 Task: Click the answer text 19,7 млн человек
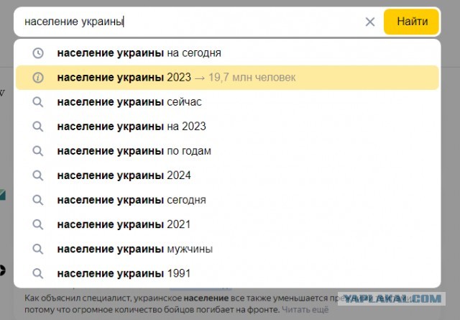252,78
